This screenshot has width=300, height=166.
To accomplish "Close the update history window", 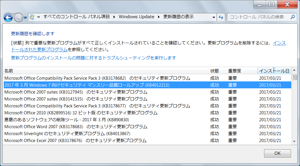I will click(287, 5).
